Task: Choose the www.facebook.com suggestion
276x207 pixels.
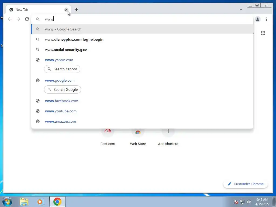Action: [142, 101]
